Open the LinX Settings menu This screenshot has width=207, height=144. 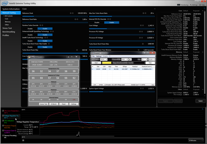tap(99, 56)
